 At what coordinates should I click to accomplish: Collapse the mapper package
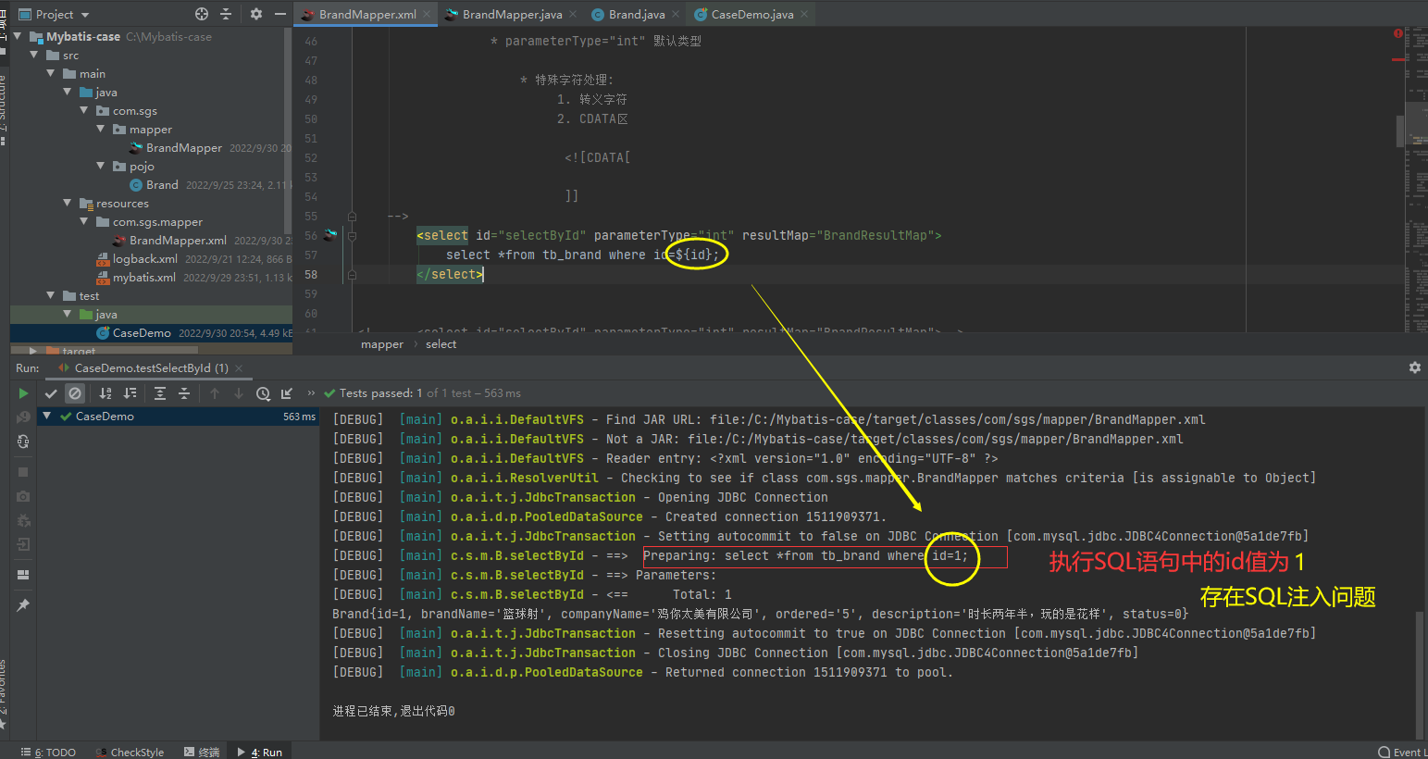point(101,129)
